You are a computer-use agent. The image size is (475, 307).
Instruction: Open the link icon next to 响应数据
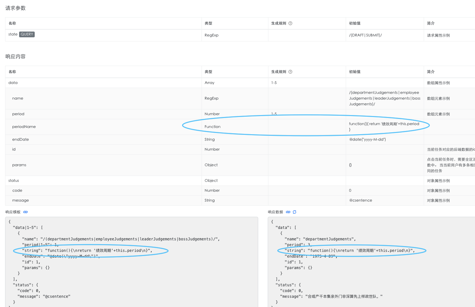288,212
